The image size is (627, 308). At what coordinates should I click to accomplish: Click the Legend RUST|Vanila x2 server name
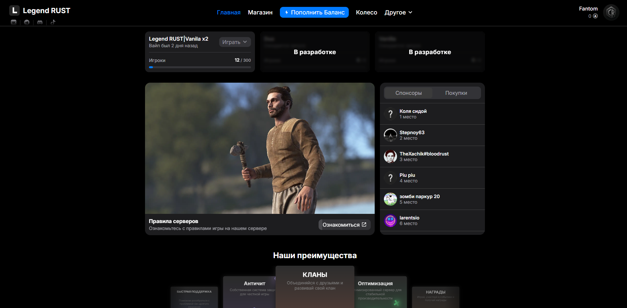pyautogui.click(x=178, y=39)
